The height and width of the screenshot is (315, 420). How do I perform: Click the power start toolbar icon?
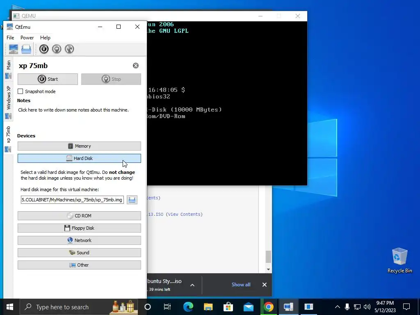pyautogui.click(x=44, y=49)
